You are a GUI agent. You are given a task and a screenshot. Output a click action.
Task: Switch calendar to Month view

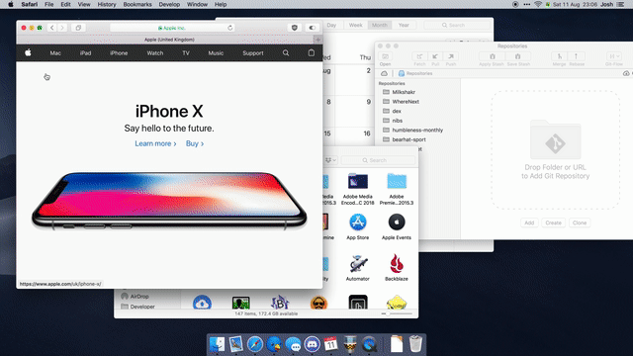(x=380, y=25)
